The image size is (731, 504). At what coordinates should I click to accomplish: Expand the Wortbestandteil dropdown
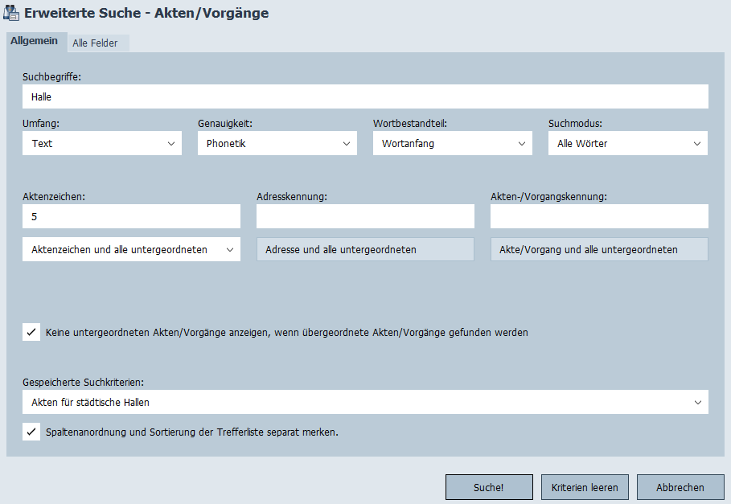click(452, 143)
